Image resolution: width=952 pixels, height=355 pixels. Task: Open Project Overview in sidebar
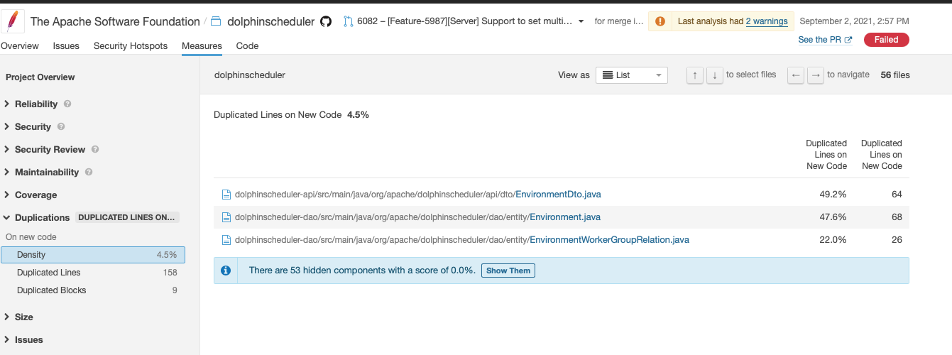pos(40,77)
